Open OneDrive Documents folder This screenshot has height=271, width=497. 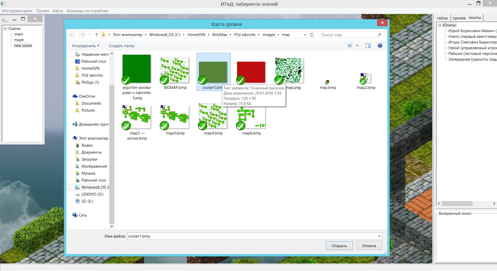click(88, 103)
